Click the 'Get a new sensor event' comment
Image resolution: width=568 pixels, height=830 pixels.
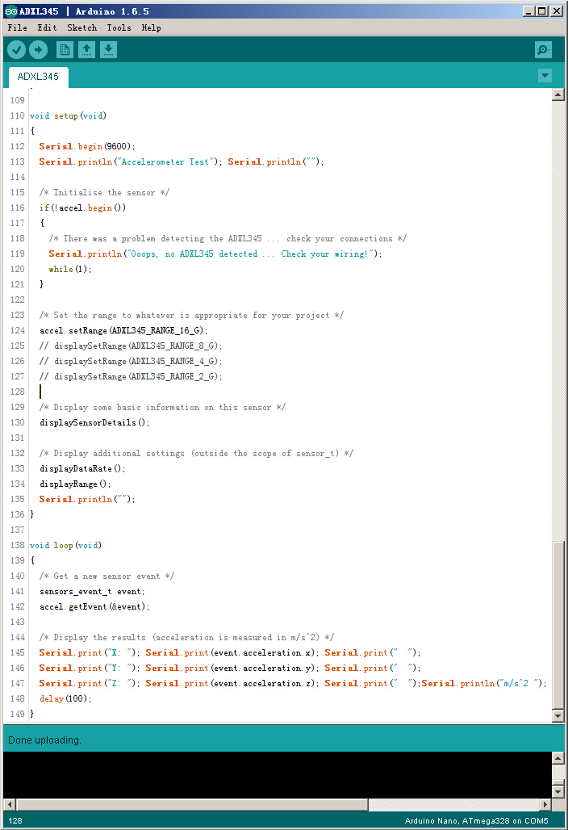[106, 576]
